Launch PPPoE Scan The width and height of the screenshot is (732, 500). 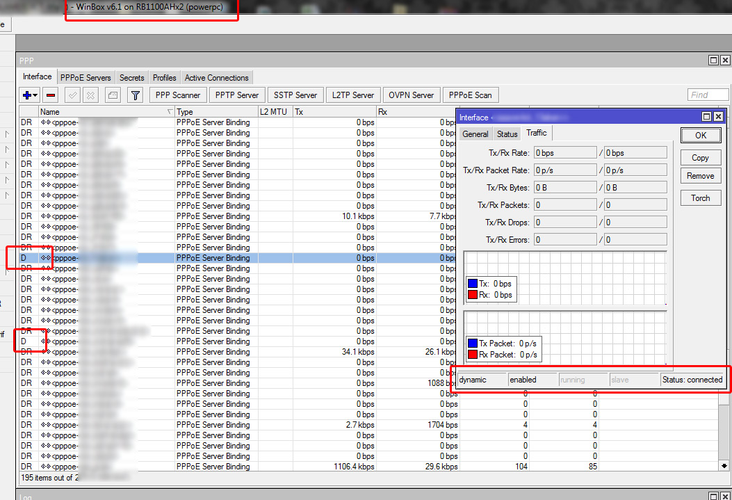coord(470,95)
